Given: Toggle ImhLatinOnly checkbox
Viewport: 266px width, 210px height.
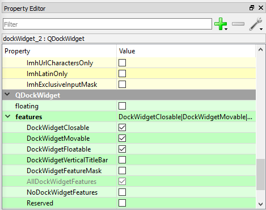Looking at the screenshot, I should tap(122, 74).
